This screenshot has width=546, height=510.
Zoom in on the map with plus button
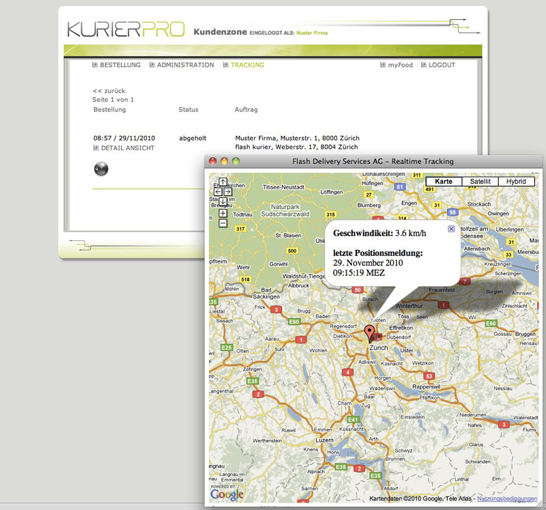click(x=223, y=213)
